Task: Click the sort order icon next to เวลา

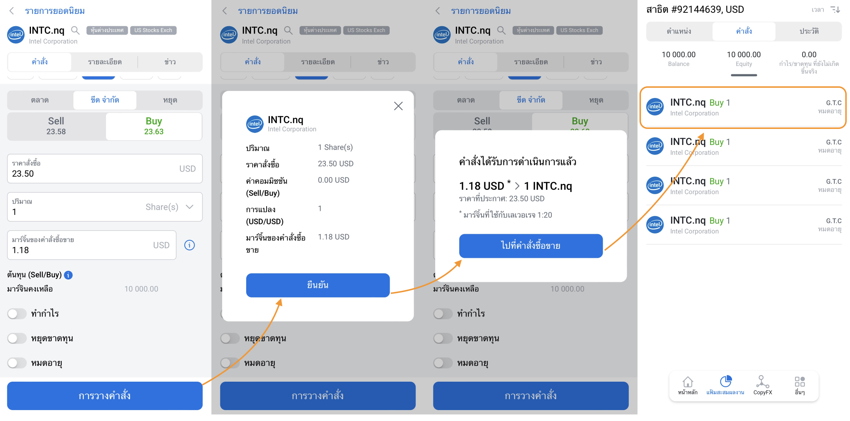Action: 835,9
